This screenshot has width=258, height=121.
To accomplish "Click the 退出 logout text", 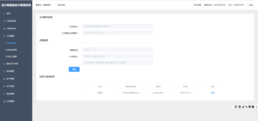I will coord(251,5).
